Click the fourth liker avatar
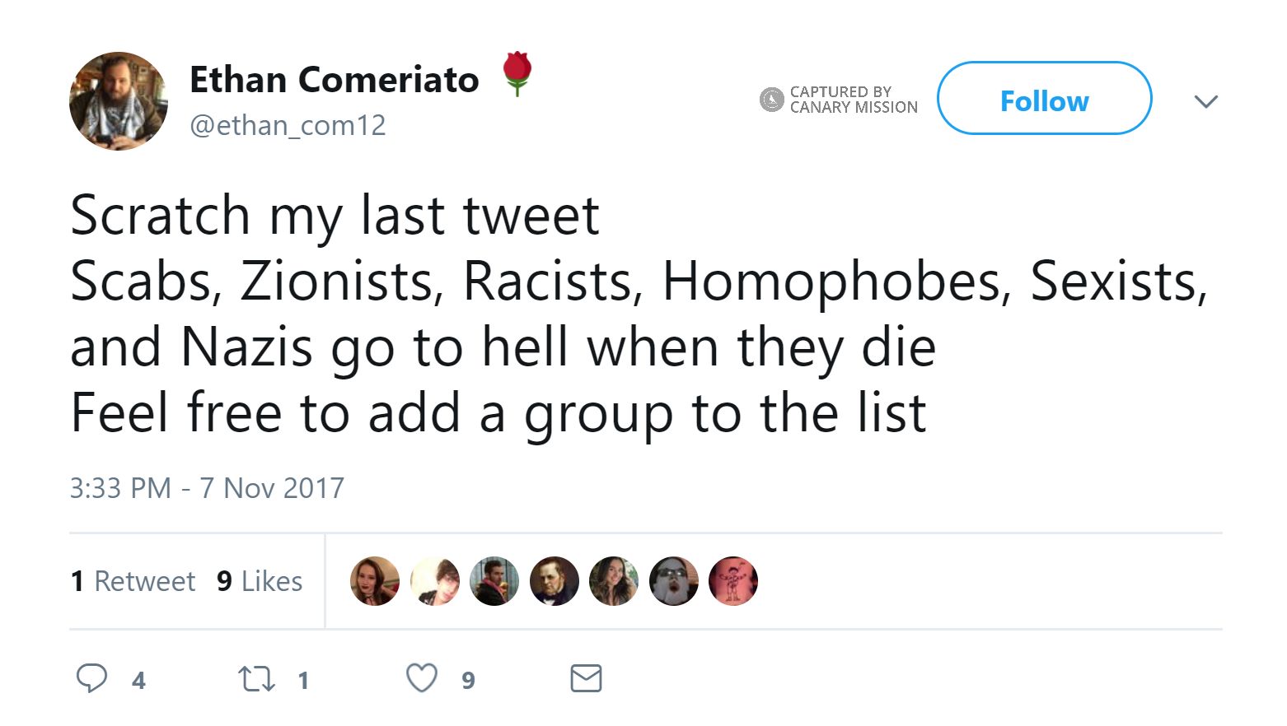This screenshot has width=1287, height=726. [555, 581]
